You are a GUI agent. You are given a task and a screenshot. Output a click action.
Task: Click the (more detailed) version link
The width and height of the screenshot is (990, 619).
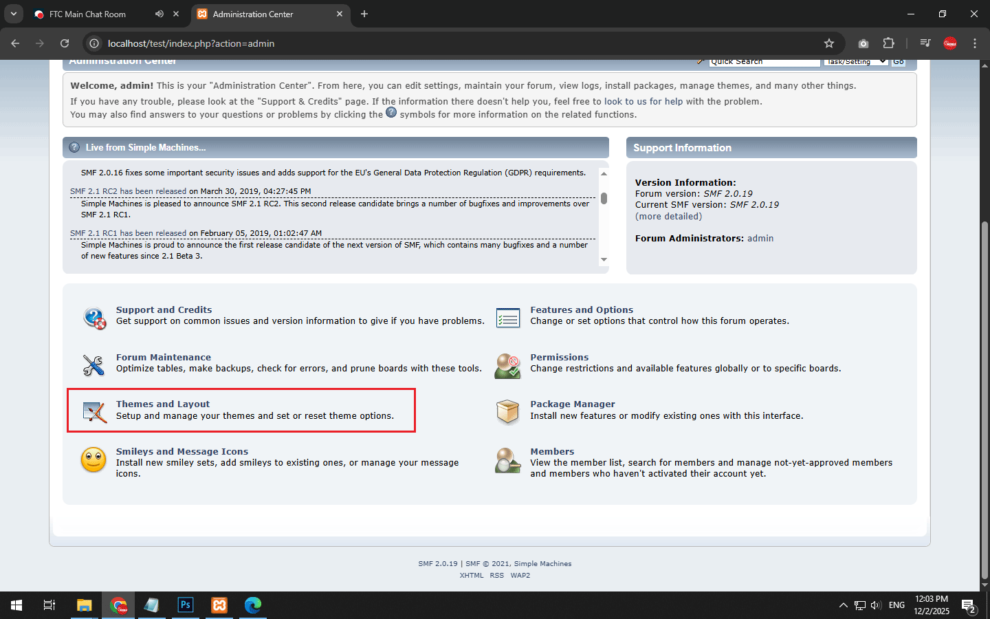click(x=668, y=216)
